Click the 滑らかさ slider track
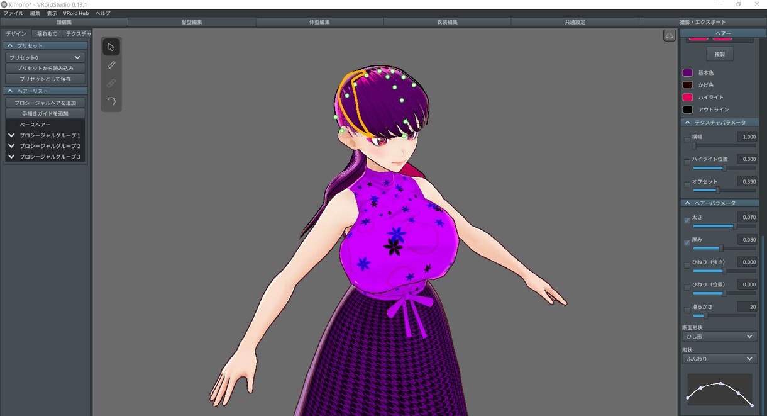Image resolution: width=767 pixels, height=416 pixels. pos(724,315)
